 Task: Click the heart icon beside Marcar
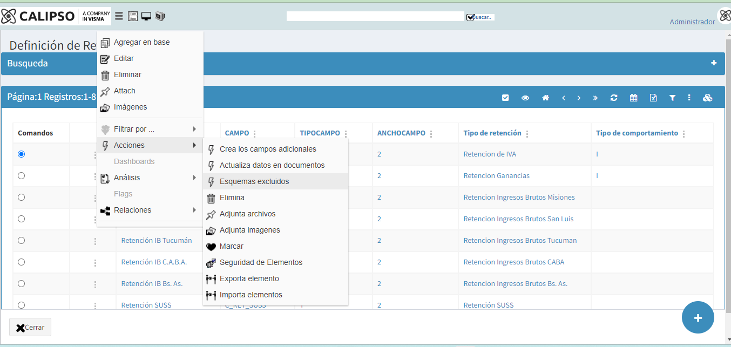[x=211, y=247]
